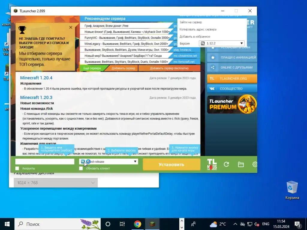The height and width of the screenshot is (230, 307).
Task: Click the Minecraft 1.20.3 heading
Action: click(x=36, y=97)
